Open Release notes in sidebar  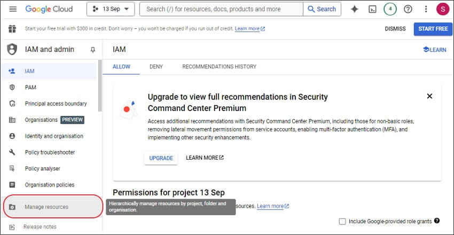[40, 226]
